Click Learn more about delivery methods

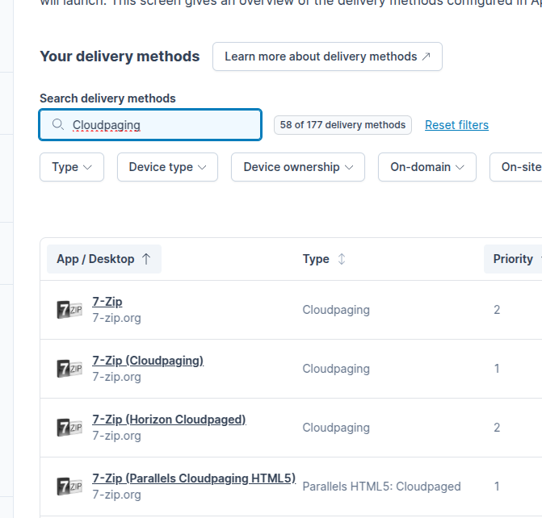coord(327,56)
